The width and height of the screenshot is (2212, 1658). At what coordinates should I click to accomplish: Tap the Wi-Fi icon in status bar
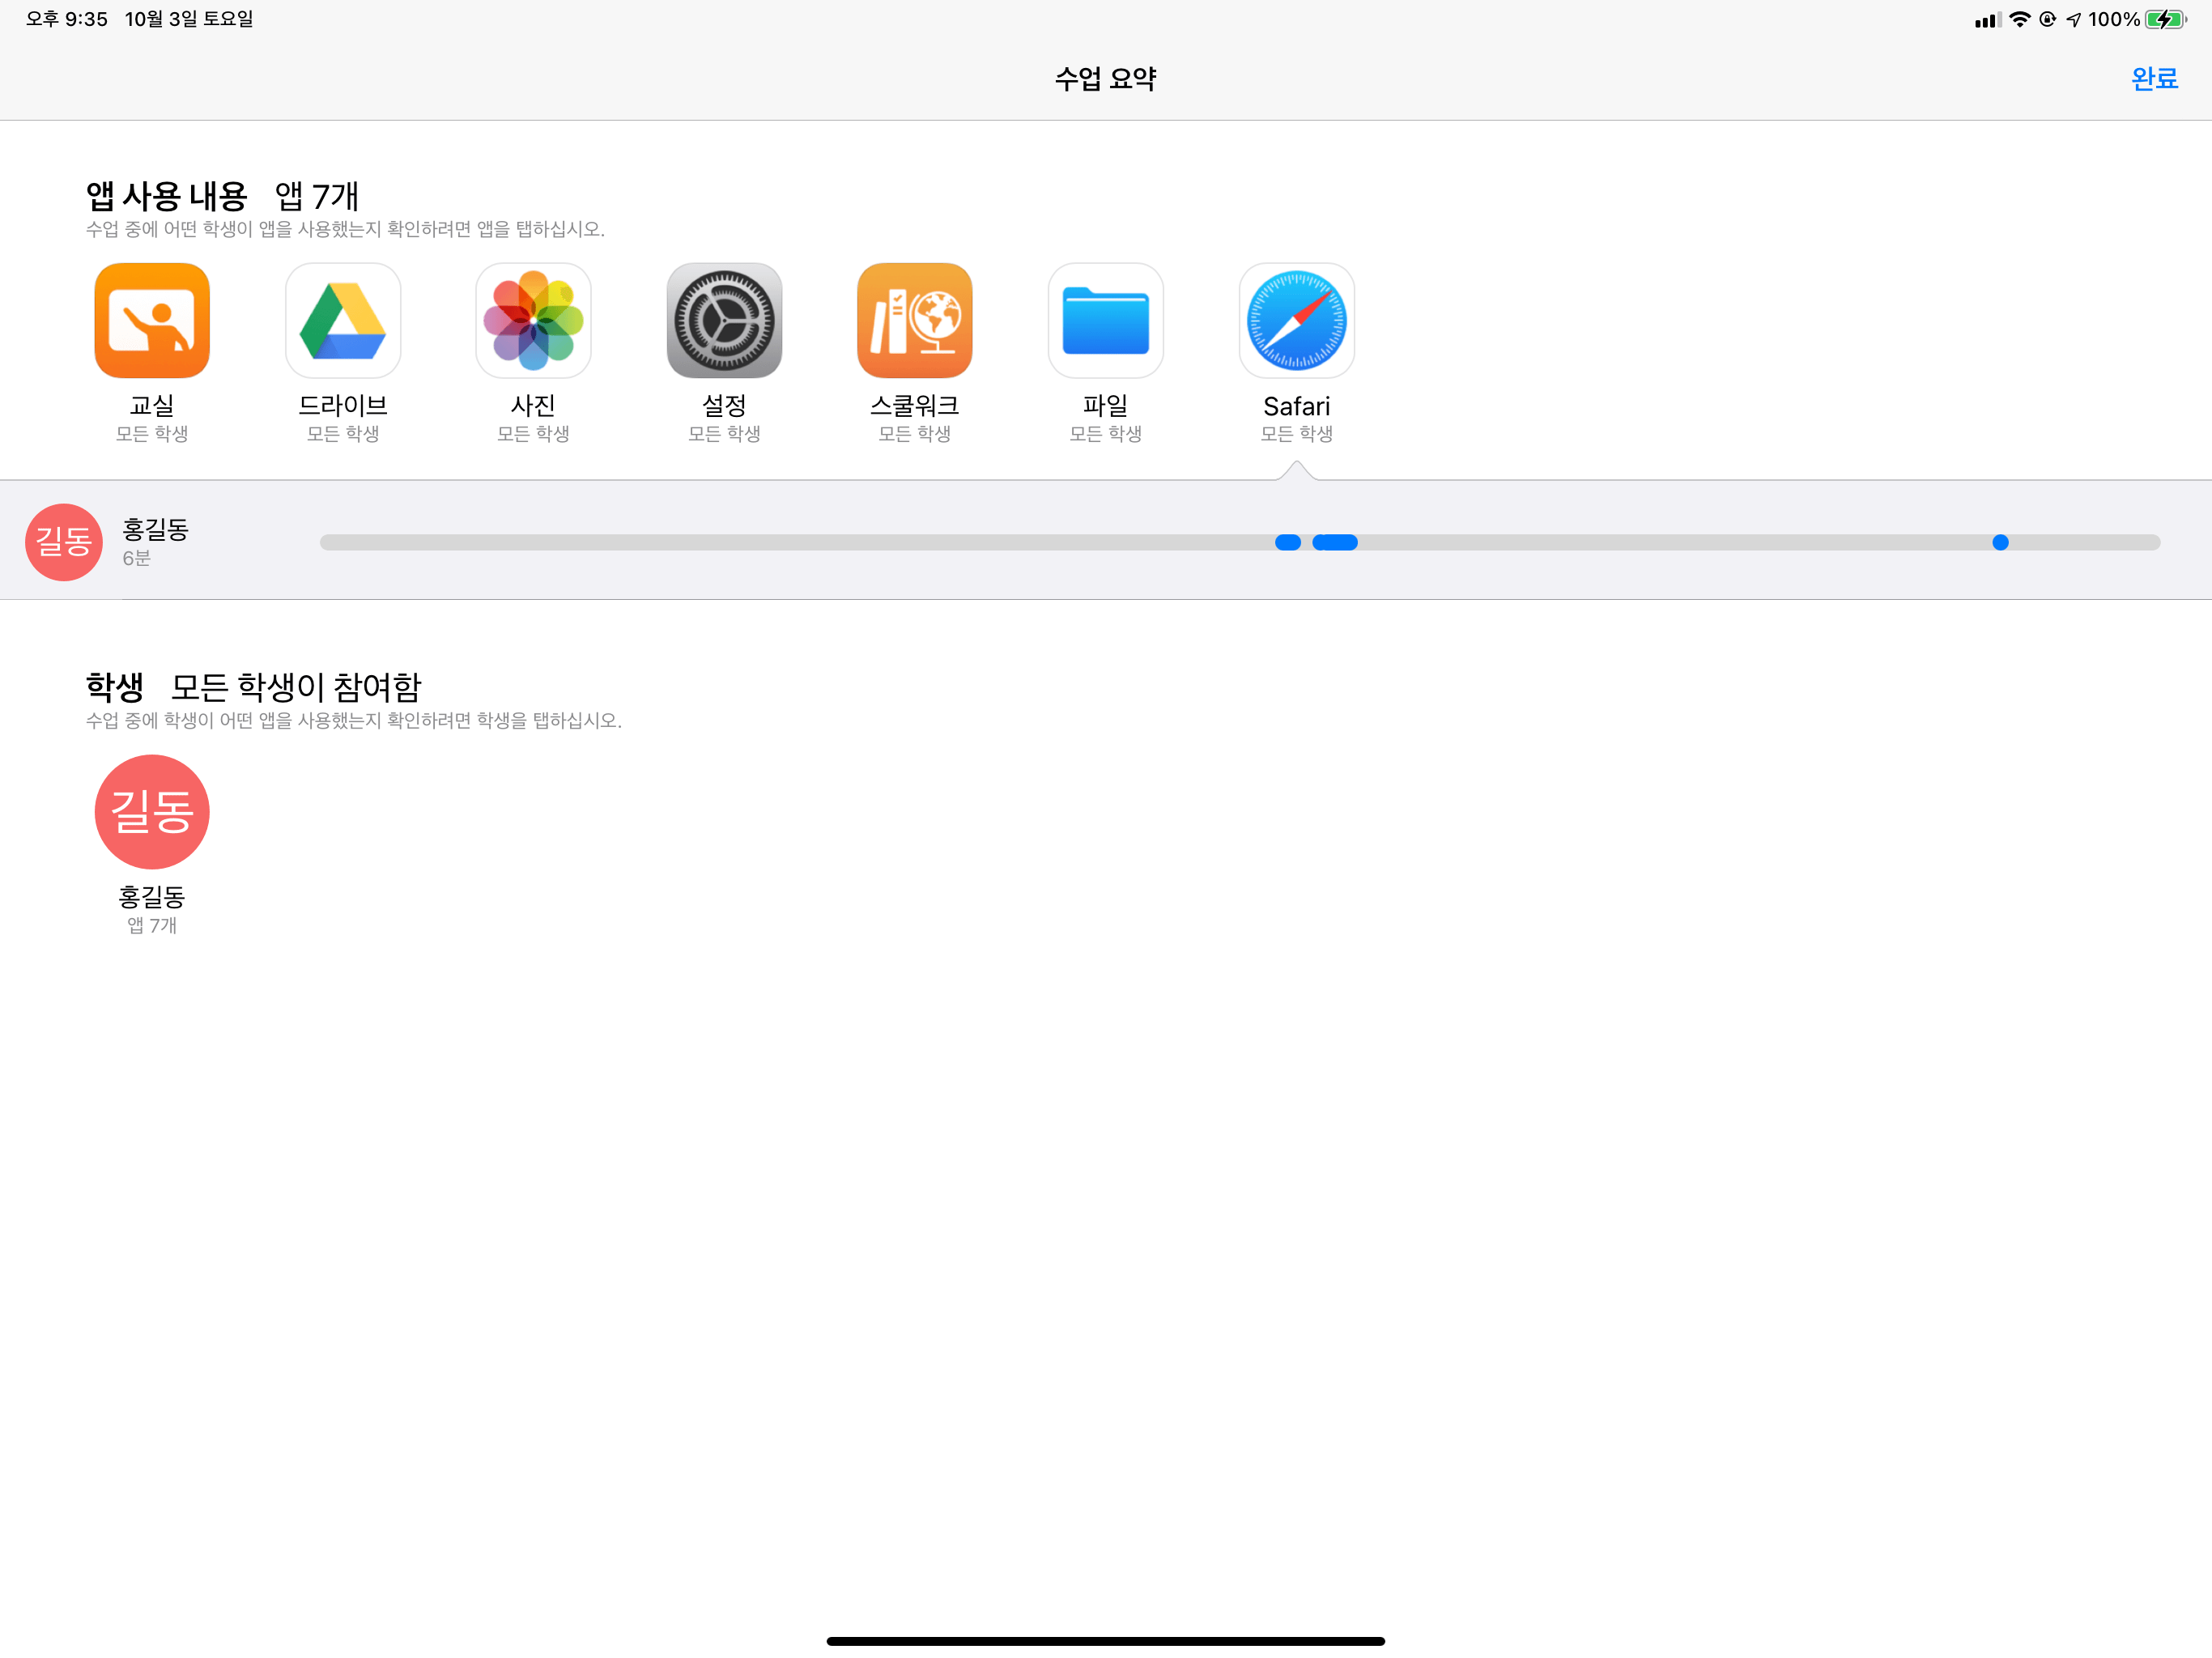coord(2019,19)
